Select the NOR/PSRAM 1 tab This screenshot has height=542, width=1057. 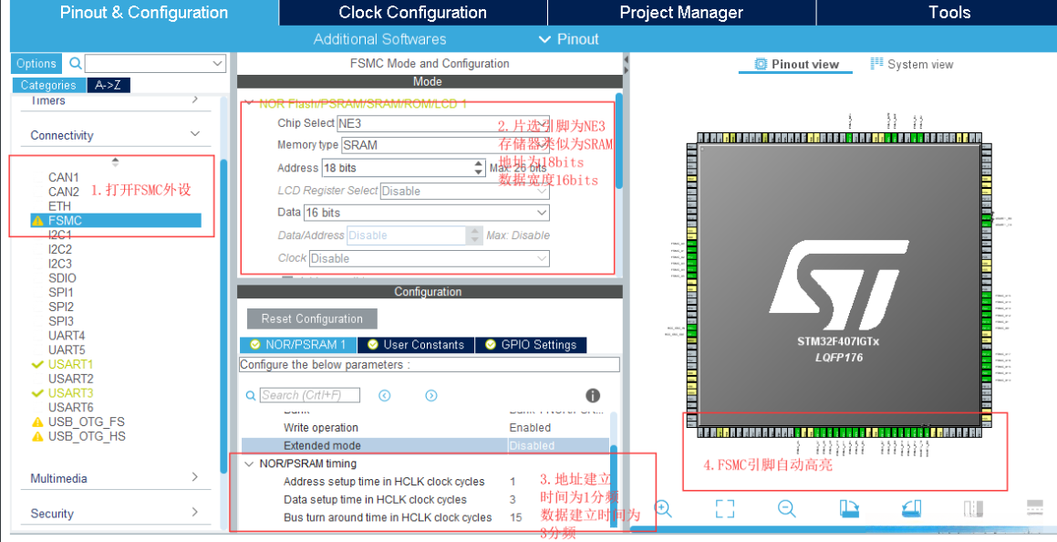pyautogui.click(x=298, y=345)
